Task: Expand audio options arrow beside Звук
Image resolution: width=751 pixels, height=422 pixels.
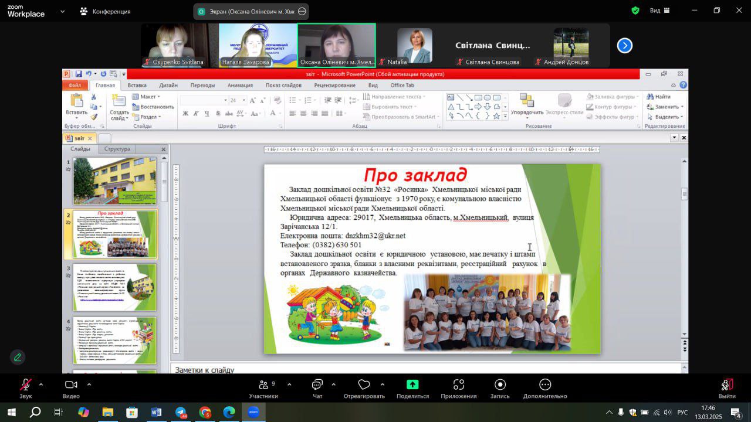Action: tap(41, 384)
